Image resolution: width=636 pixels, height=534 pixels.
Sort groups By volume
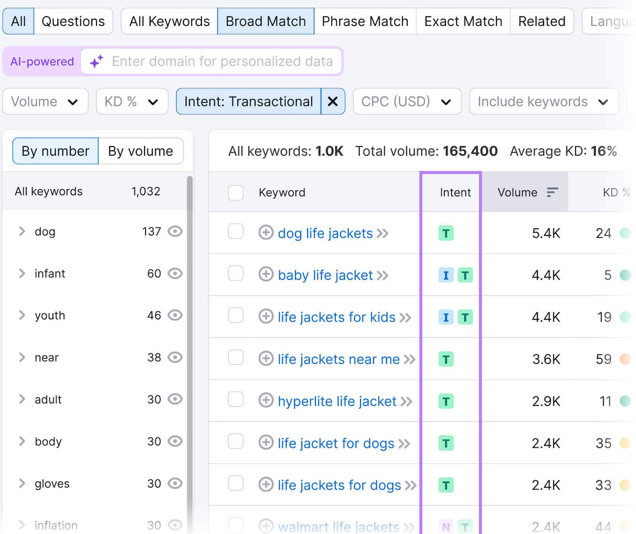pos(141,151)
